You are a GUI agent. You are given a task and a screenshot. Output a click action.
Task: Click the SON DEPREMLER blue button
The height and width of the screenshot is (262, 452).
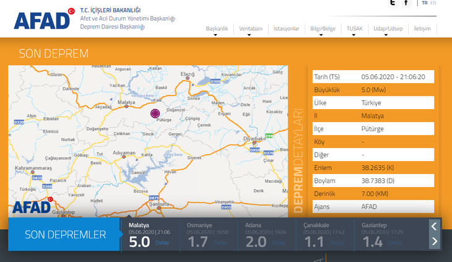click(64, 234)
